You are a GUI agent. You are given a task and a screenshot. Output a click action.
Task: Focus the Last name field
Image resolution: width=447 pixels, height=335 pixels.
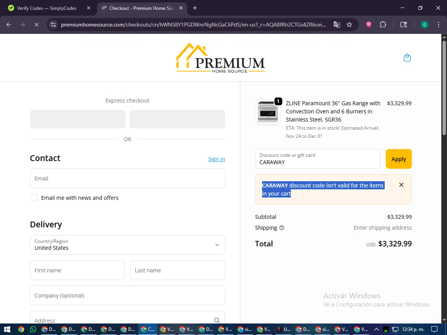coord(178,270)
